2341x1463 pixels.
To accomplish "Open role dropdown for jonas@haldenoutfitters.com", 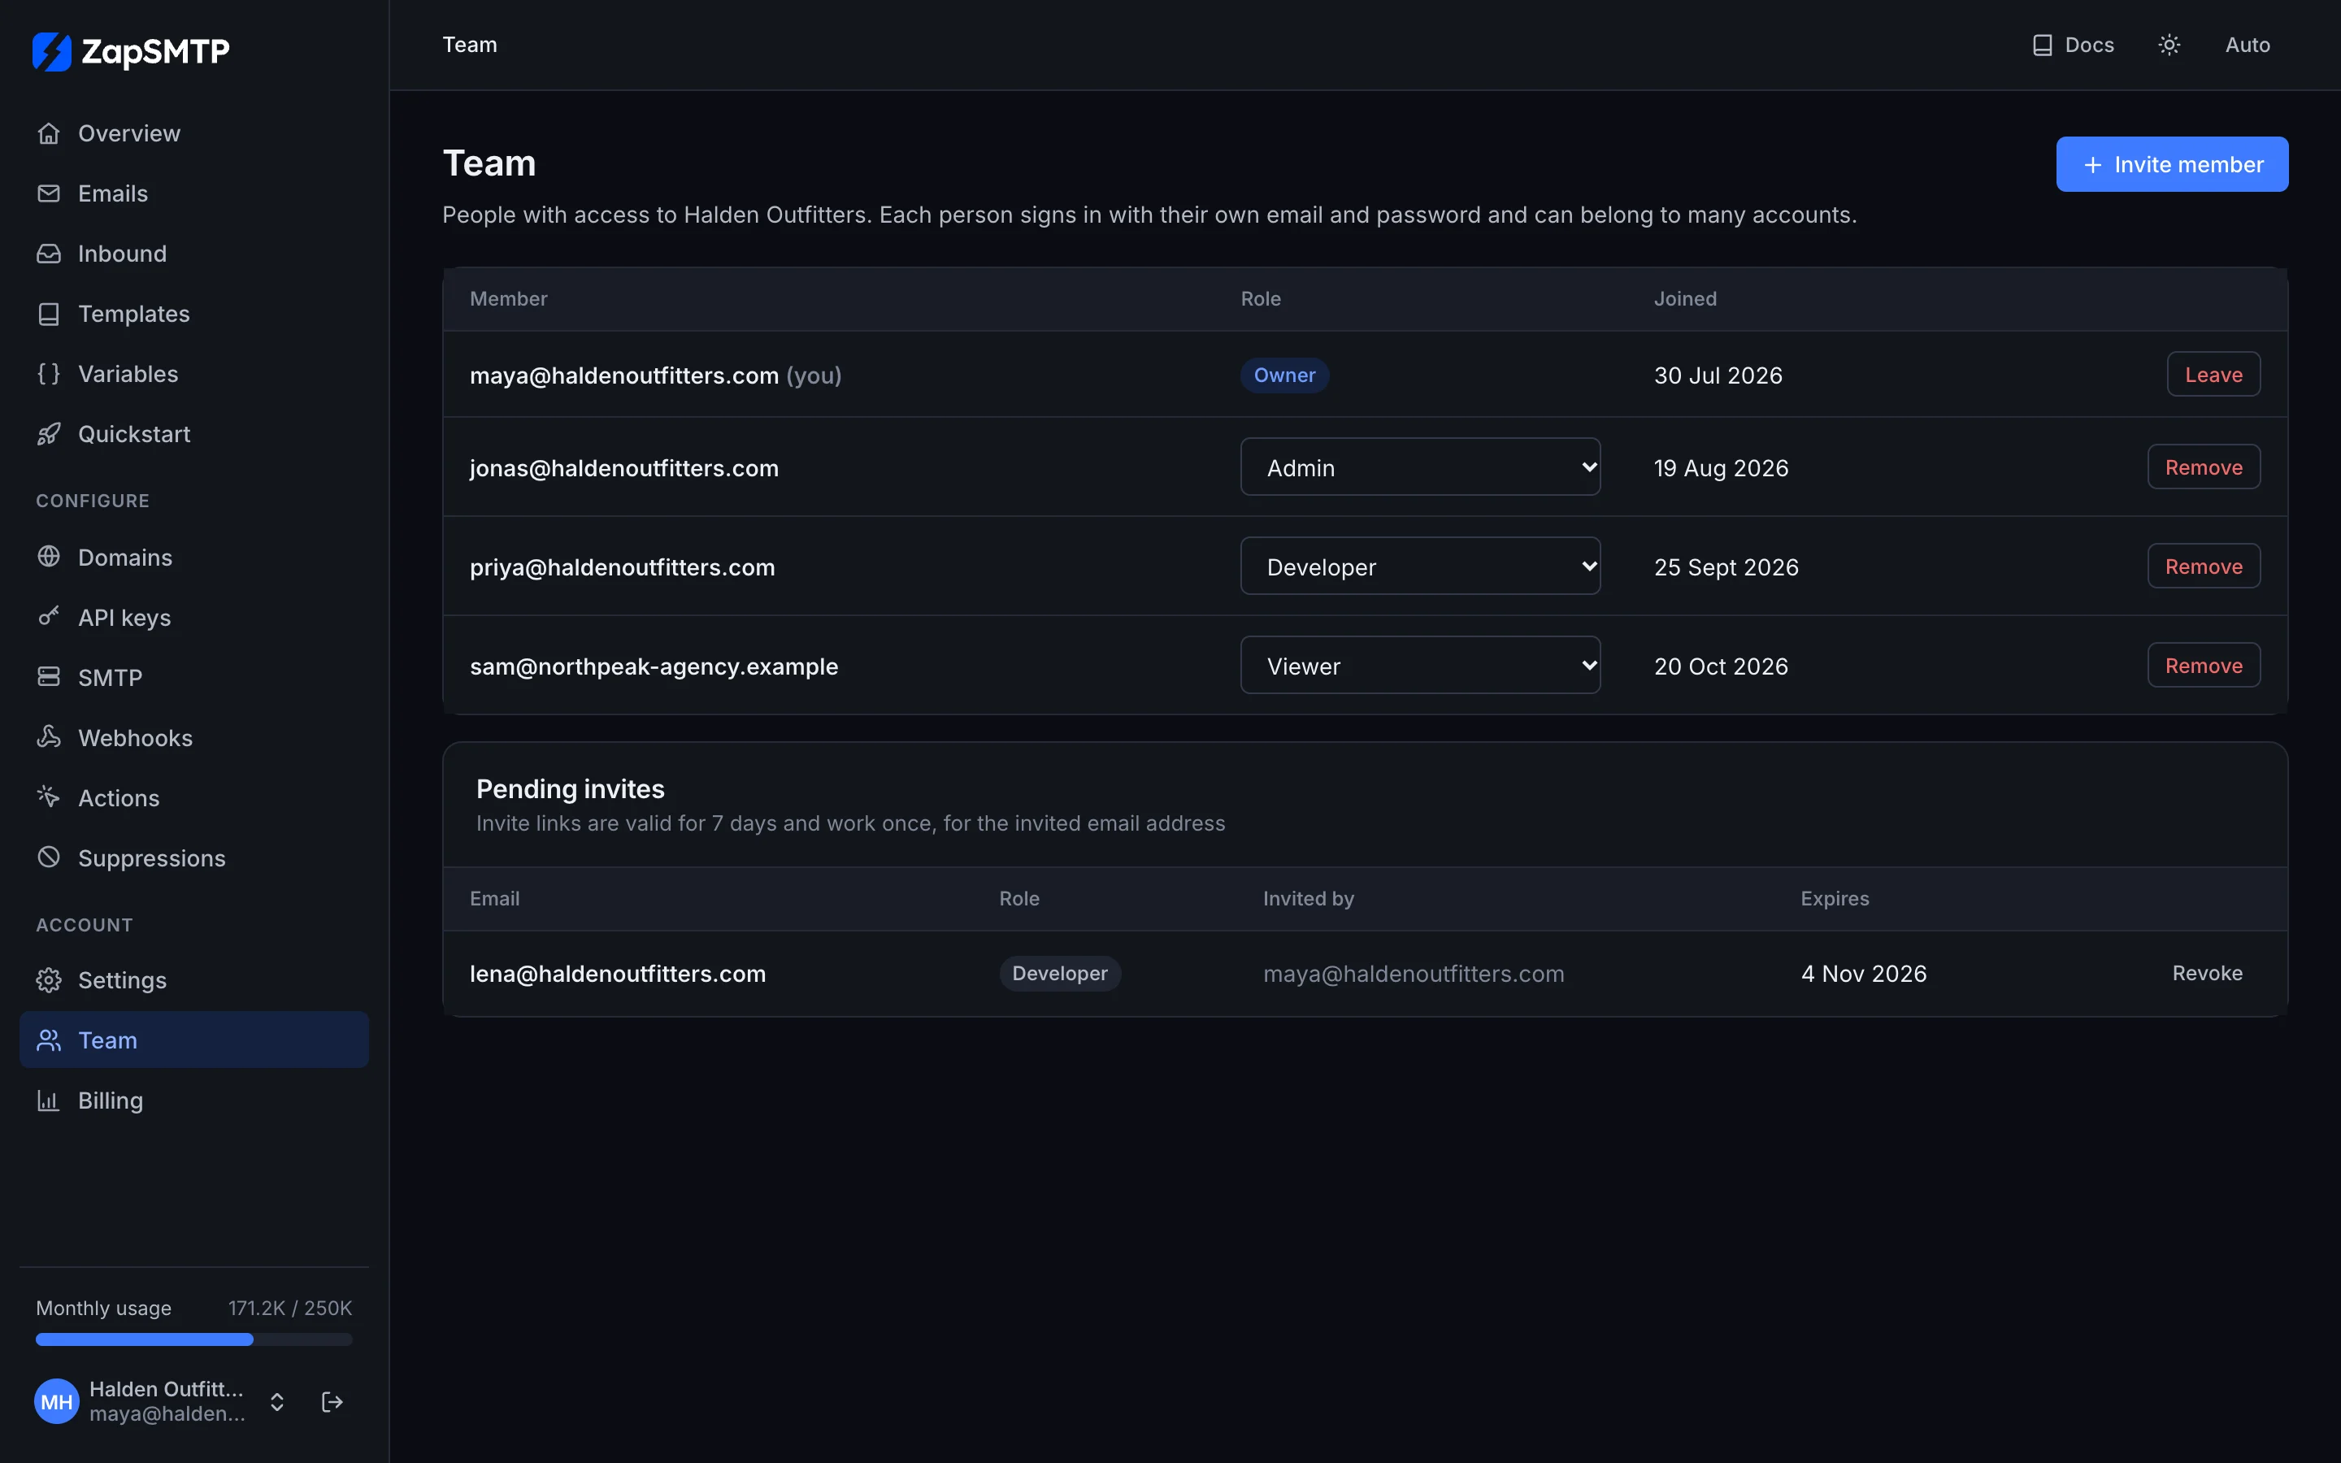I will click(1420, 467).
